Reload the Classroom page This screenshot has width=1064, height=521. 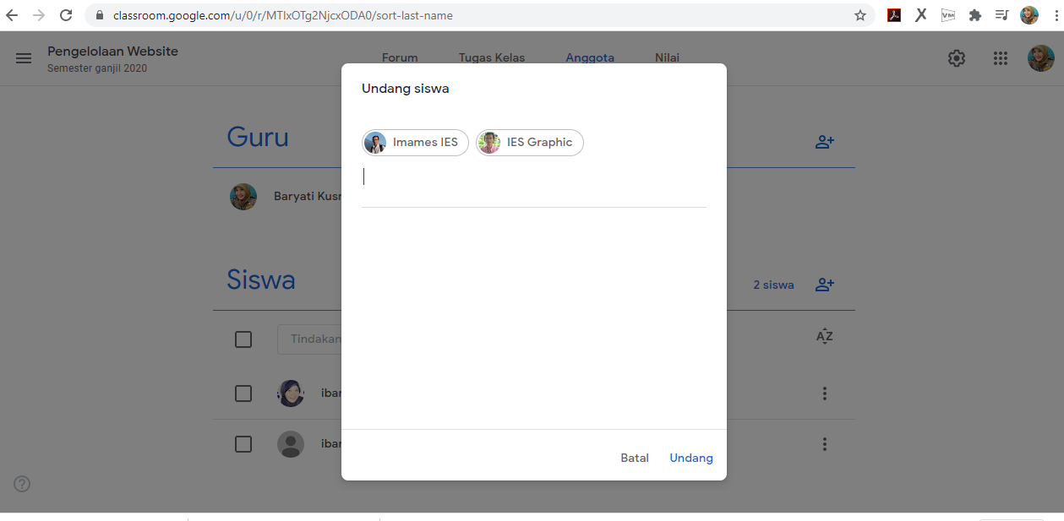66,15
